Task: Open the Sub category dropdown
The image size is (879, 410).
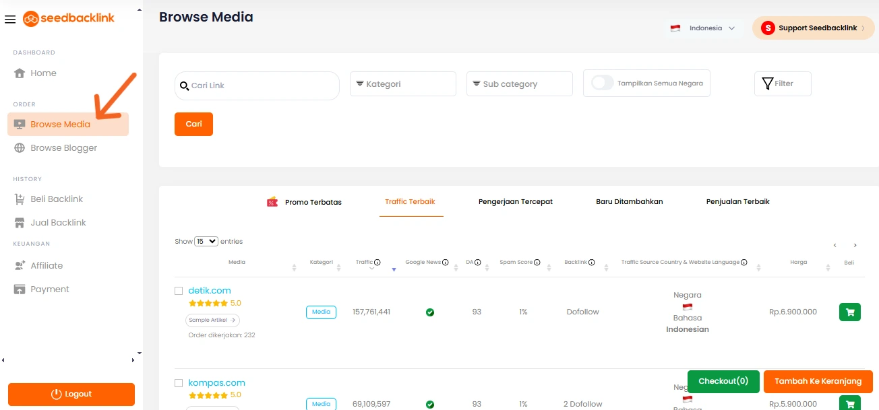Action: click(519, 84)
